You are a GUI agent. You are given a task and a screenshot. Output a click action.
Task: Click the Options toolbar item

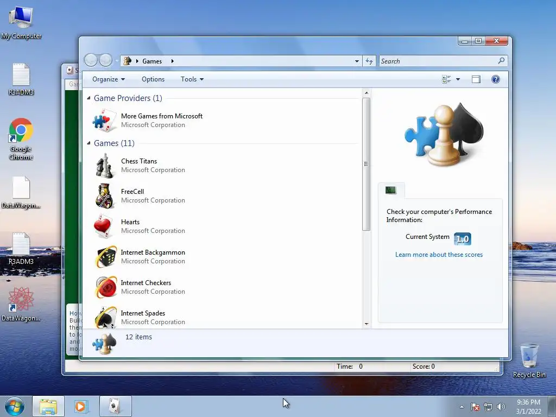click(153, 79)
